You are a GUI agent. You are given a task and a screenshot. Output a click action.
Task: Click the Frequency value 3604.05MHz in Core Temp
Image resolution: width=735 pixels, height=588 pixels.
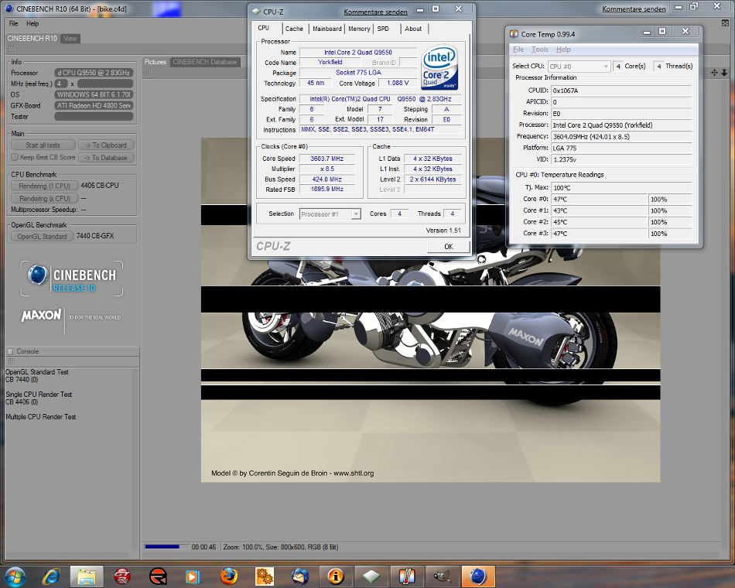tap(621, 136)
